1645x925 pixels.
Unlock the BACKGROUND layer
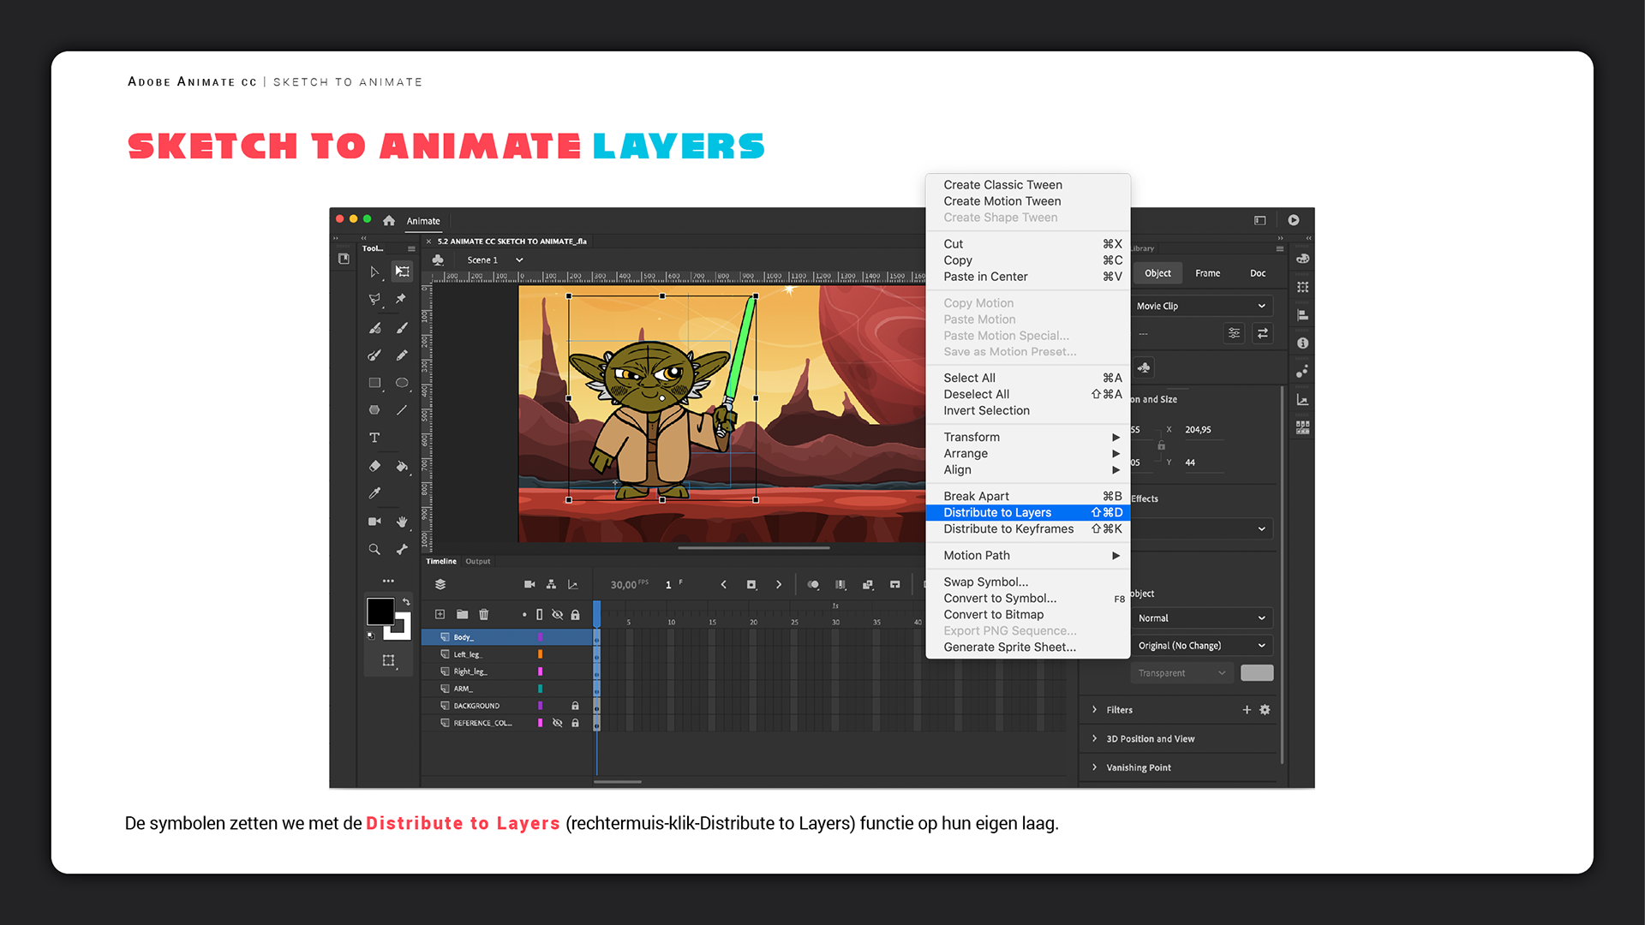point(575,706)
